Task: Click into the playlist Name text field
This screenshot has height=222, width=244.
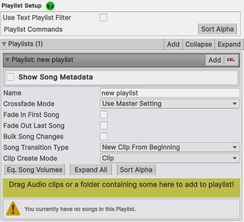Action: [x=170, y=93]
